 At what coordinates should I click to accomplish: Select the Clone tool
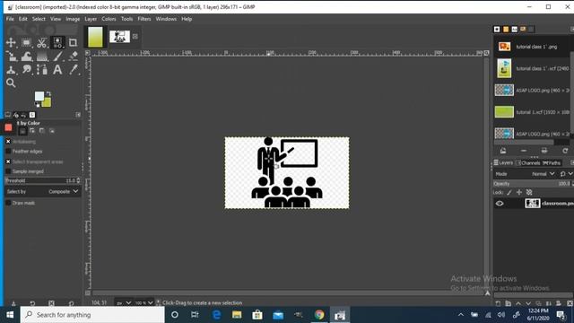click(11, 70)
